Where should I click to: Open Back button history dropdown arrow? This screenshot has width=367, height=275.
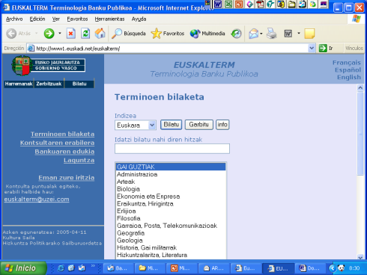pyautogui.click(x=36, y=33)
